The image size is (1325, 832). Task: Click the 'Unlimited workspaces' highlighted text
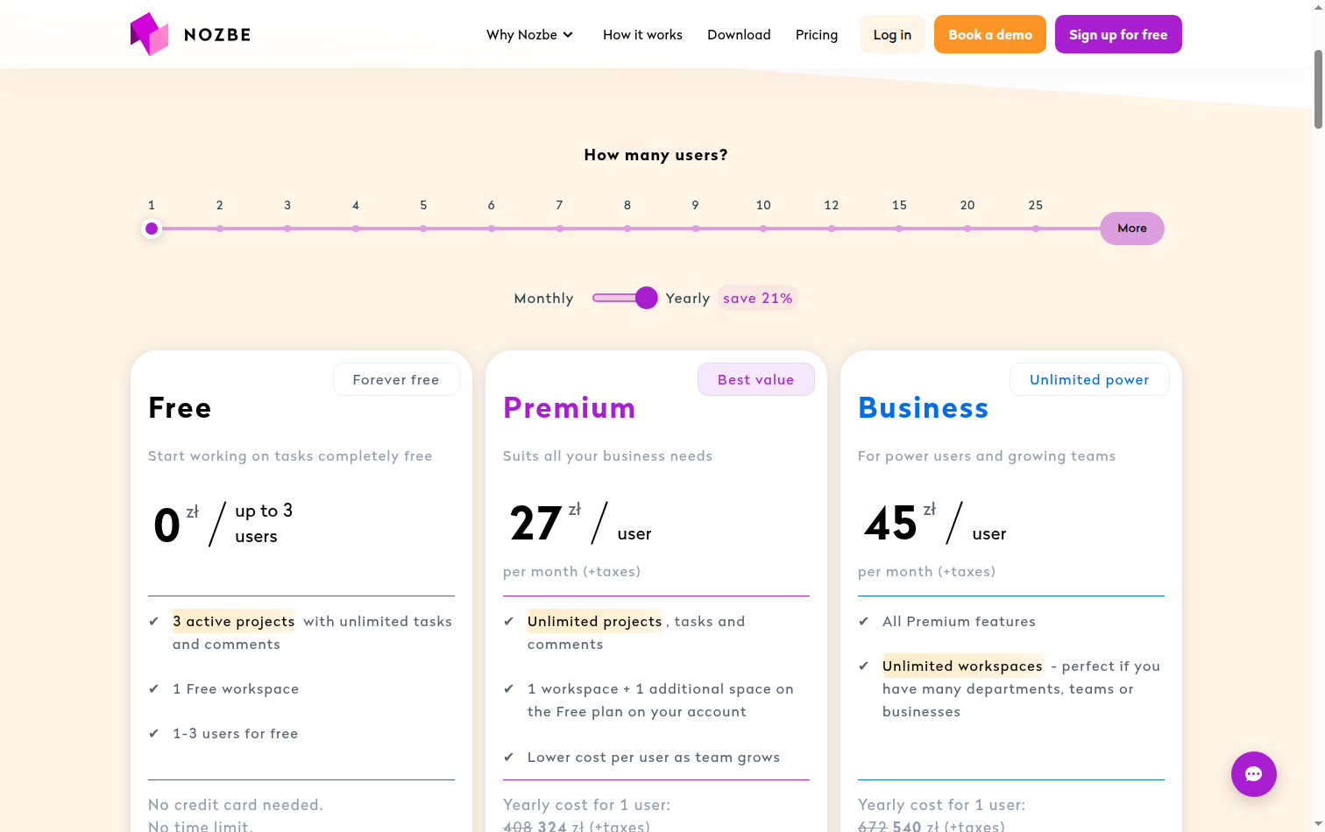(963, 666)
